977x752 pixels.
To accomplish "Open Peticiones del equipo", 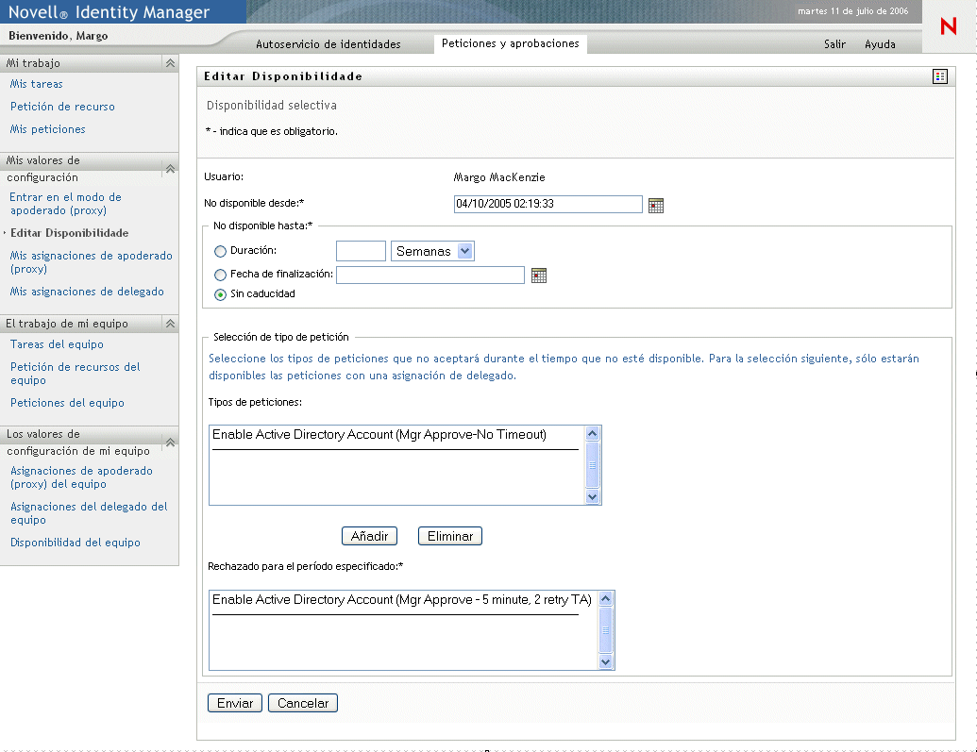I will (x=67, y=403).
